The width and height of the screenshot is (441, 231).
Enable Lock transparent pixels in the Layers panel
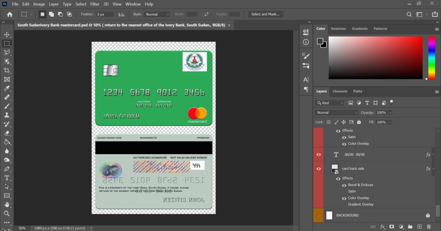(x=329, y=122)
